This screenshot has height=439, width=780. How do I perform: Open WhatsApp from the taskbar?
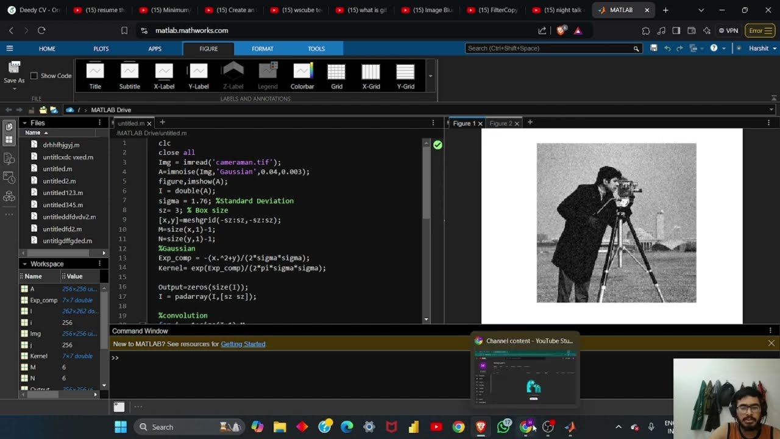pos(503,427)
